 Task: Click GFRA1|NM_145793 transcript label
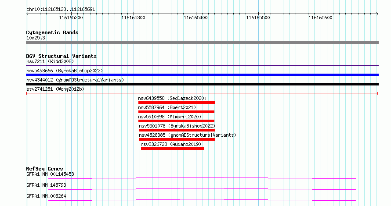click(46, 185)
